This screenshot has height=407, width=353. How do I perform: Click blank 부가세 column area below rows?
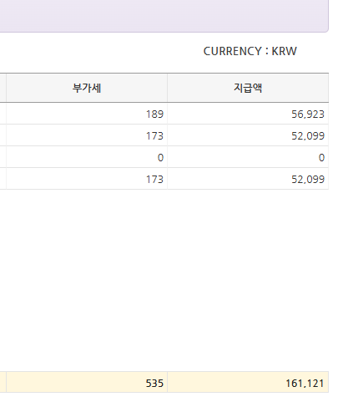(87, 280)
